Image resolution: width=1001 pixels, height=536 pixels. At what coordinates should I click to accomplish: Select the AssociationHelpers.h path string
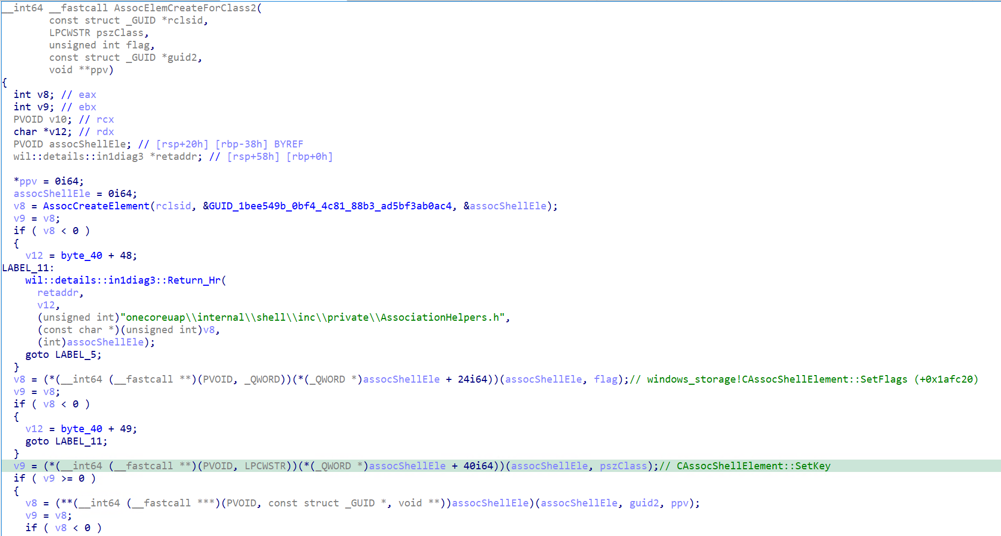314,318
